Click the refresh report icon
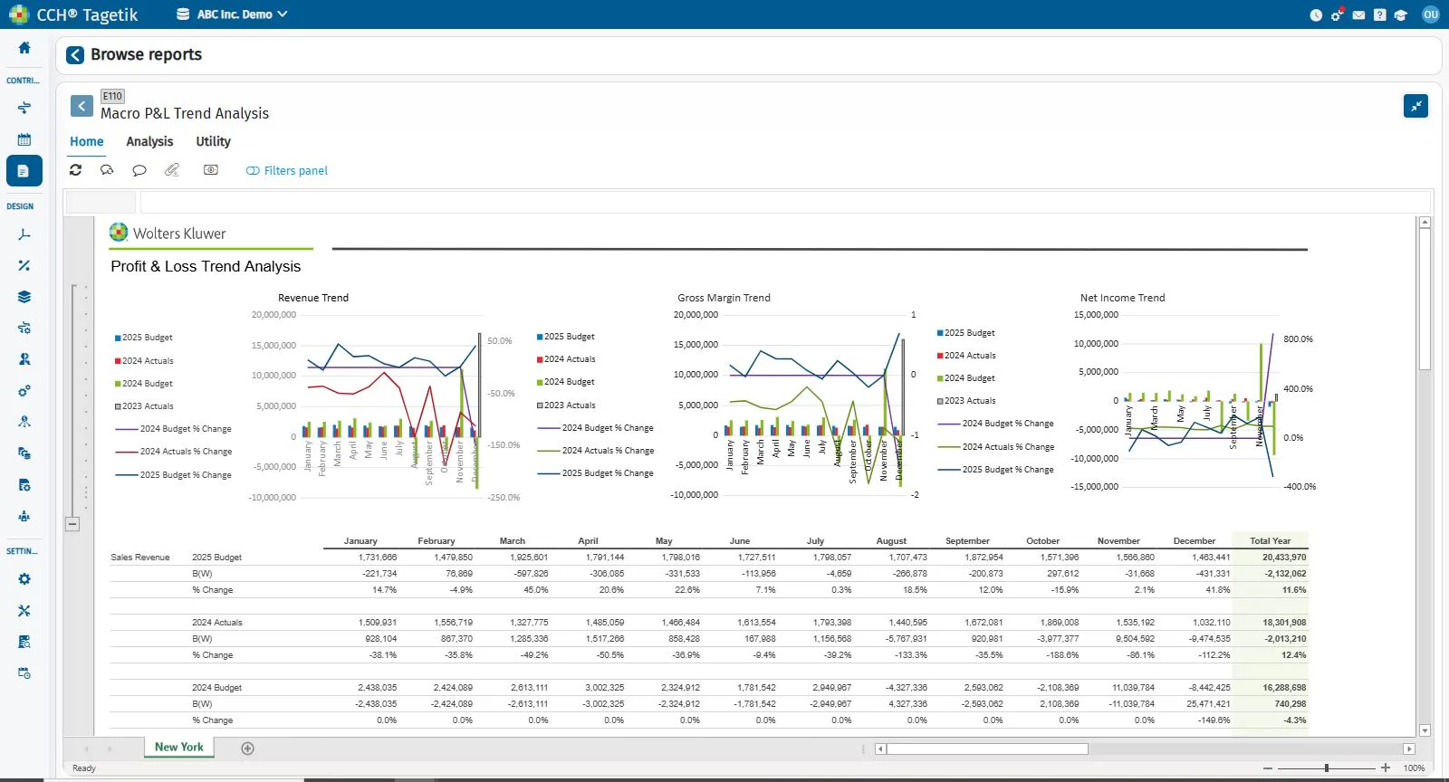 pos(76,169)
